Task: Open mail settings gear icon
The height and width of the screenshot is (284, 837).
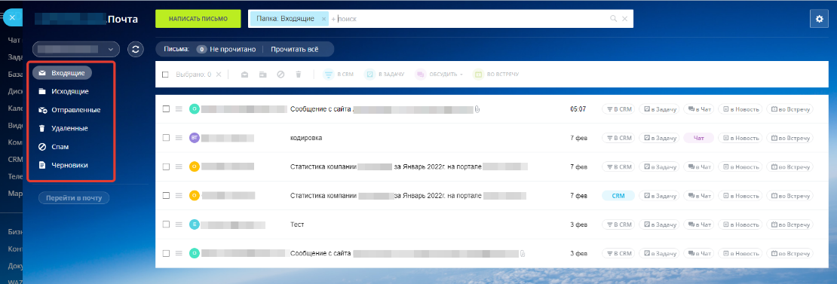Action: click(820, 19)
